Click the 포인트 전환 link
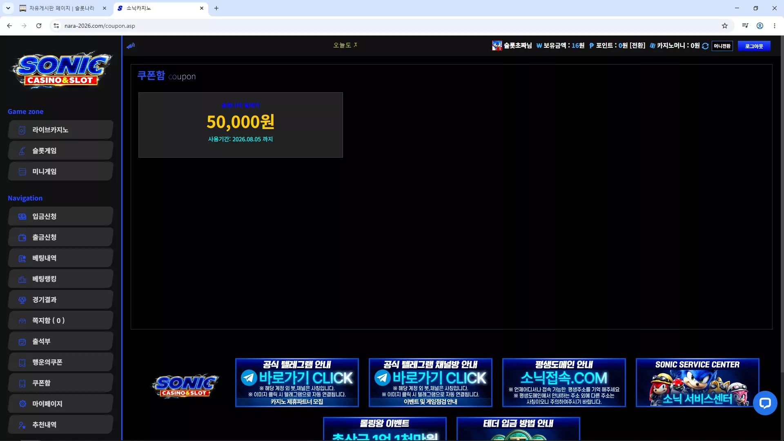The width and height of the screenshot is (784, 441). point(637,46)
